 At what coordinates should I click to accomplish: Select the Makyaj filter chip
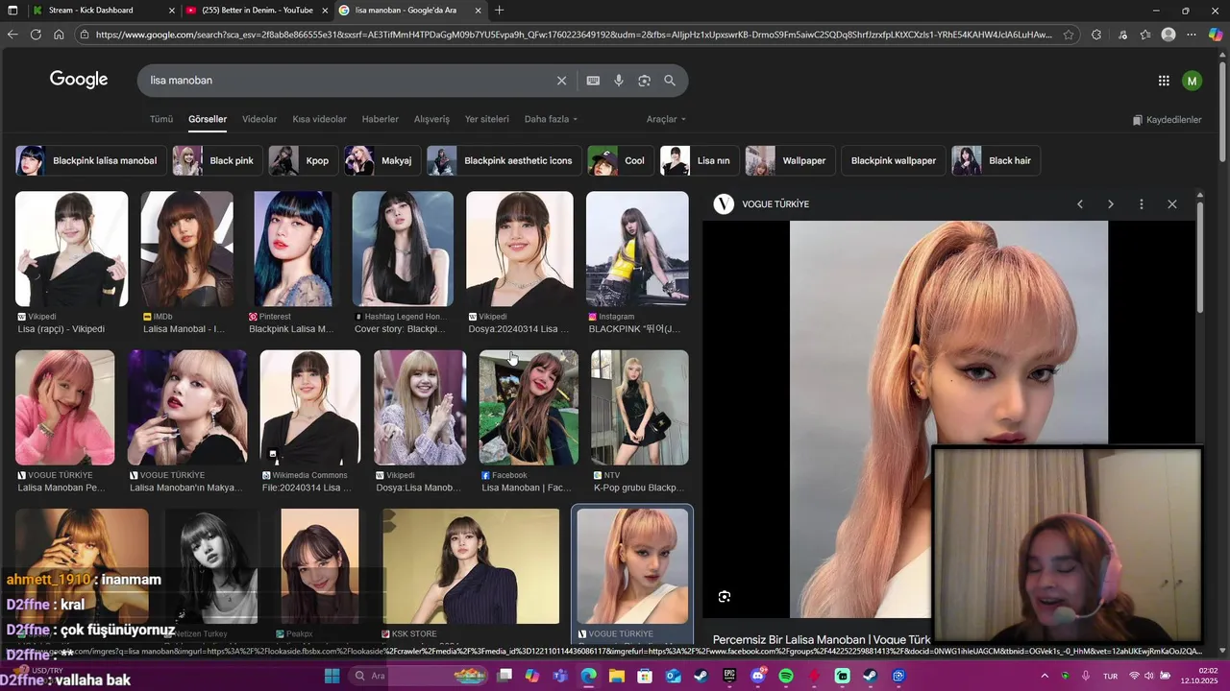point(382,160)
